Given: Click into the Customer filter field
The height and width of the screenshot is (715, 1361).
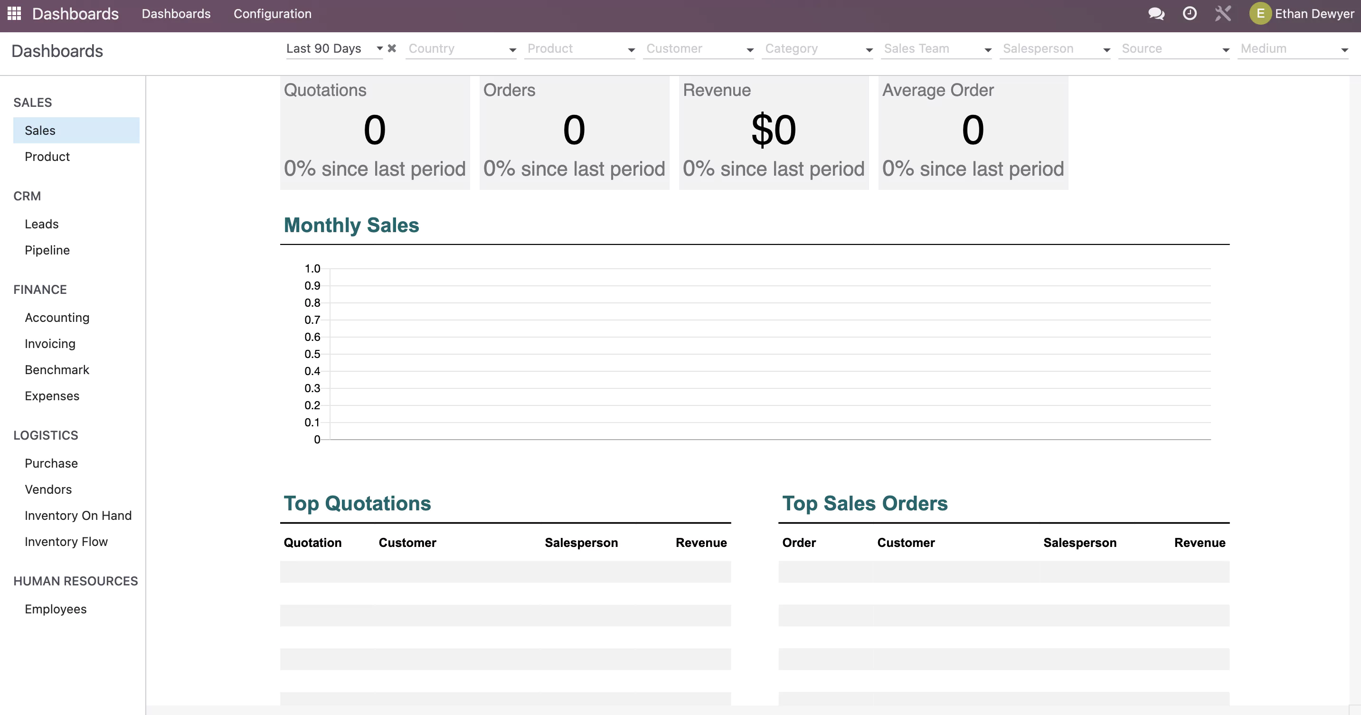Looking at the screenshot, I should coord(698,48).
